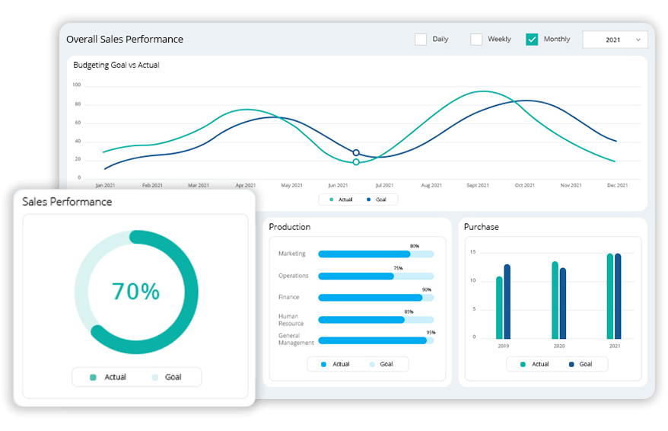Toggle Actual legend in Purchase panel
The height and width of the screenshot is (431, 668).
(x=523, y=364)
